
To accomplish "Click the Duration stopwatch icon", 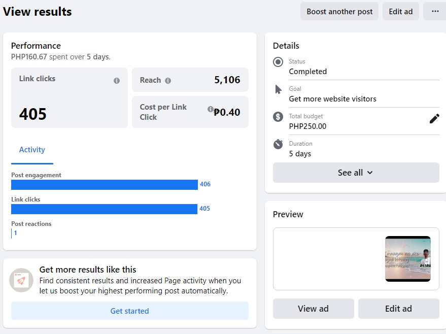I will (x=278, y=144).
